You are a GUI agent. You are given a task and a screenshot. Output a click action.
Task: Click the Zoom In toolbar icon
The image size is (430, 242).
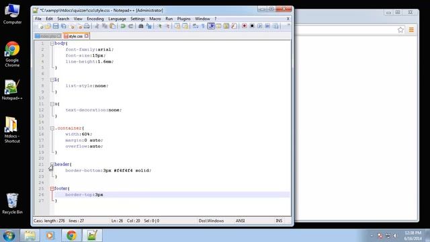159,26
